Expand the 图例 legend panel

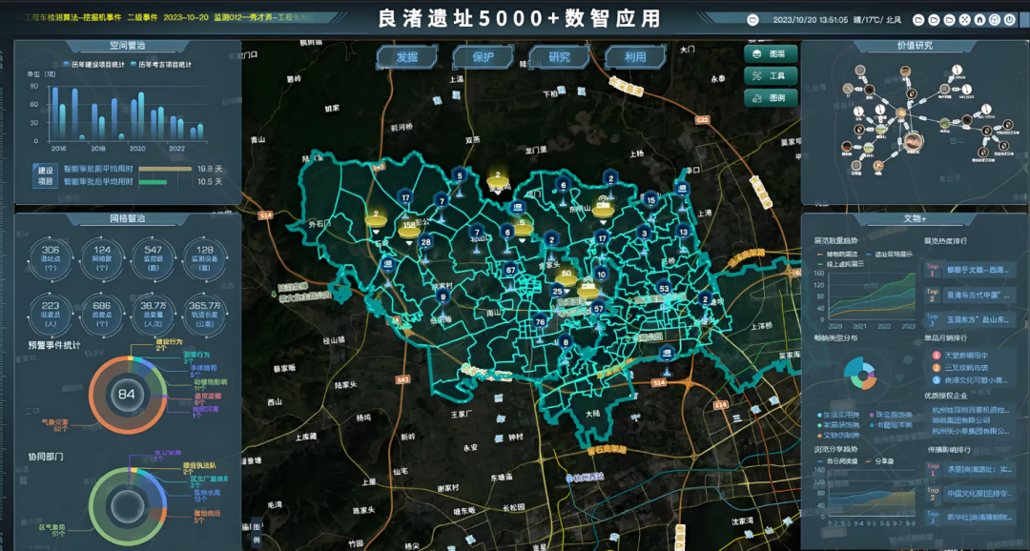click(x=771, y=97)
